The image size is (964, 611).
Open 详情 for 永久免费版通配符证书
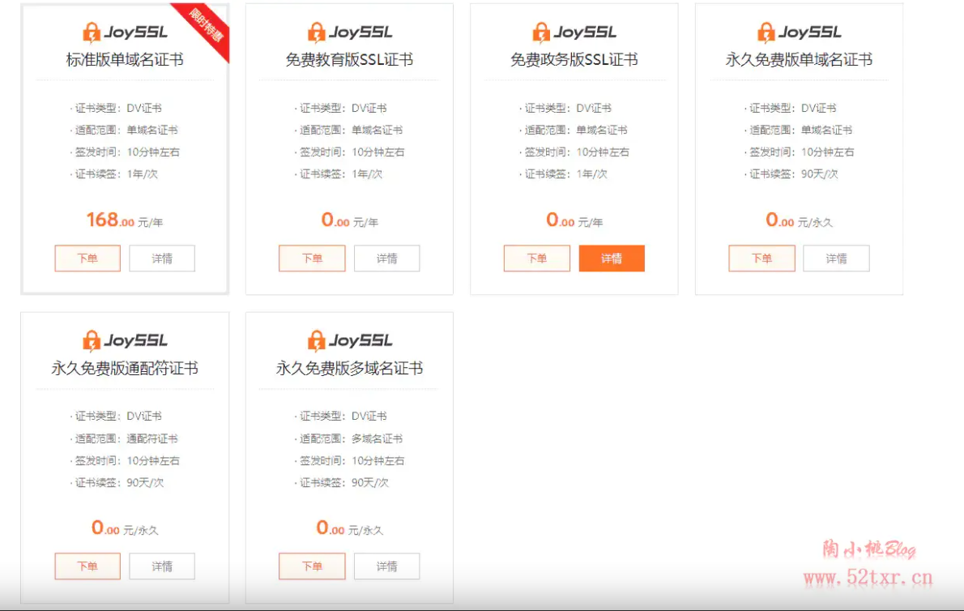[x=162, y=566]
